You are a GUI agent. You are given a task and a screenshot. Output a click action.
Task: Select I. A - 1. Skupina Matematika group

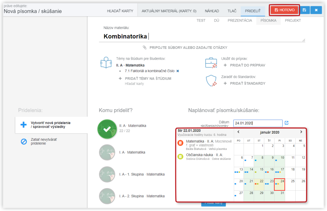(107, 174)
